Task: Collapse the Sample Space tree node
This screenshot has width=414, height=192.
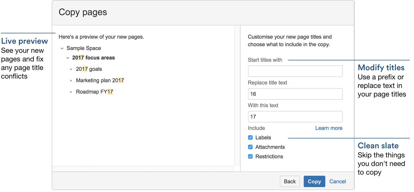Action: coord(62,48)
